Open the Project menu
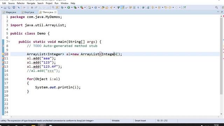 [x=49, y=3]
